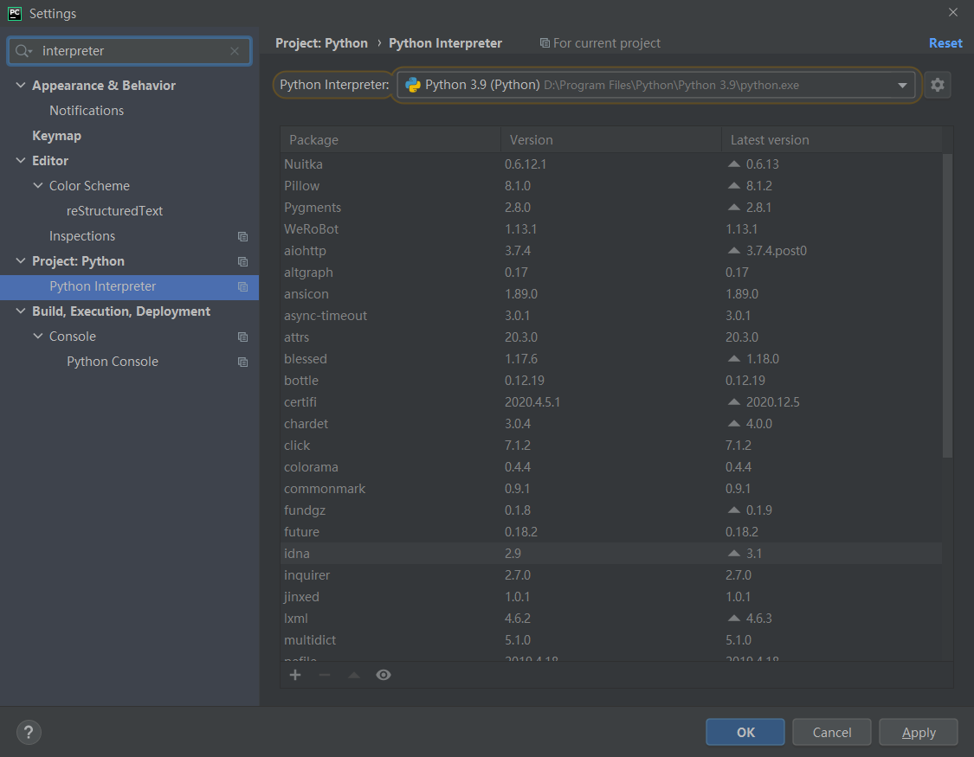
Task: Open the Notifications settings page
Action: tap(87, 111)
